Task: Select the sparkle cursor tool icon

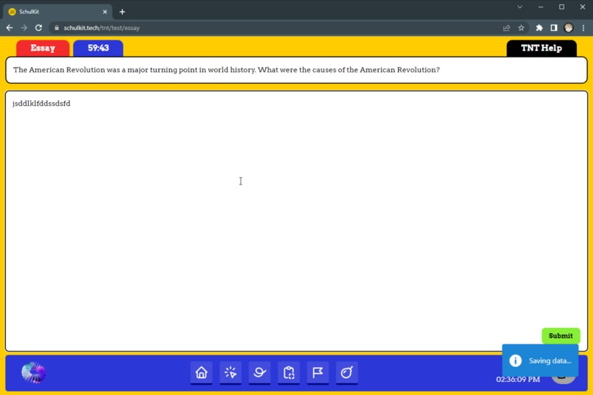Action: point(230,372)
